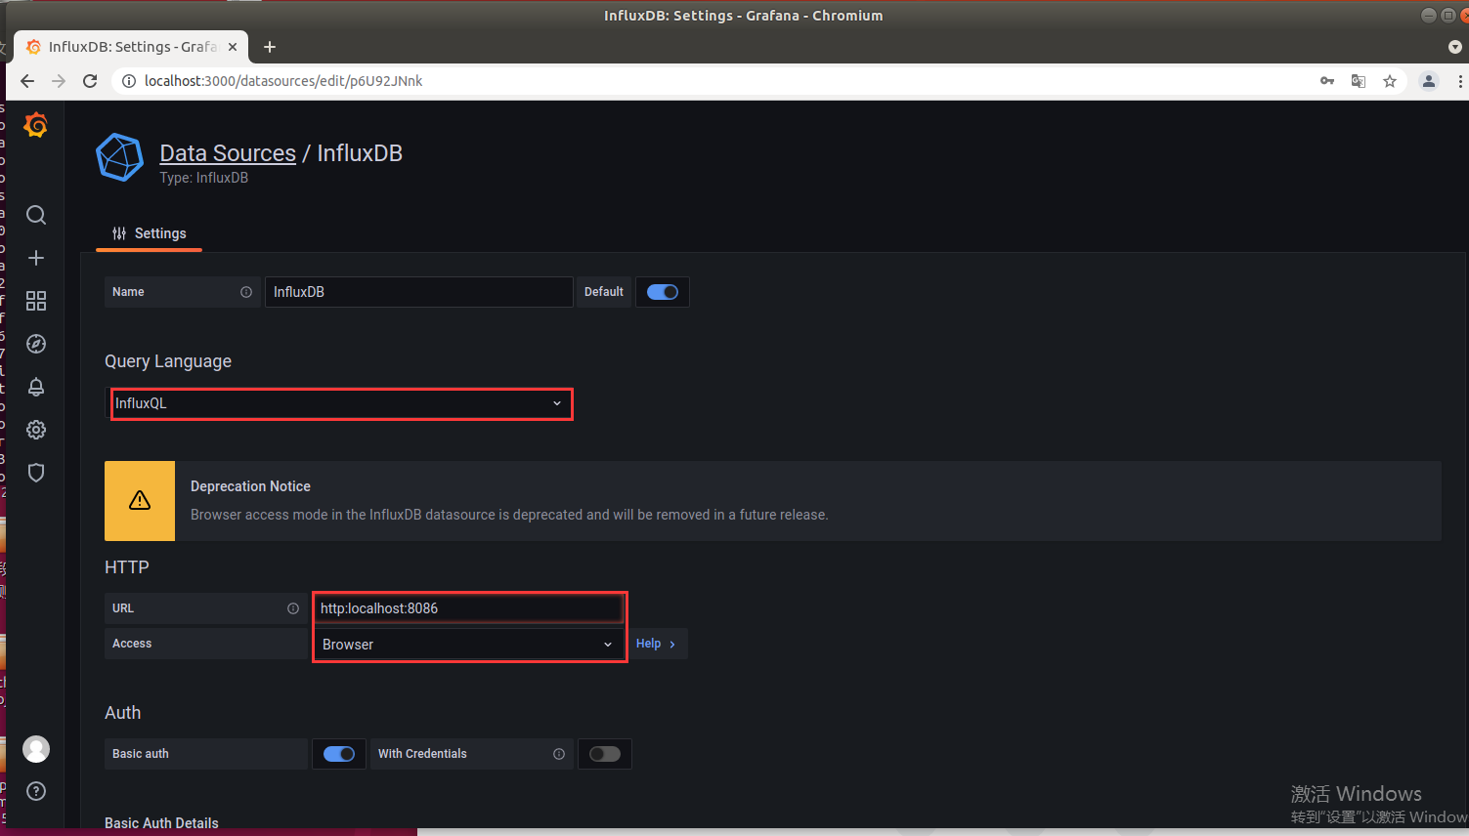Open a new browser tab
The image size is (1469, 836).
(270, 47)
